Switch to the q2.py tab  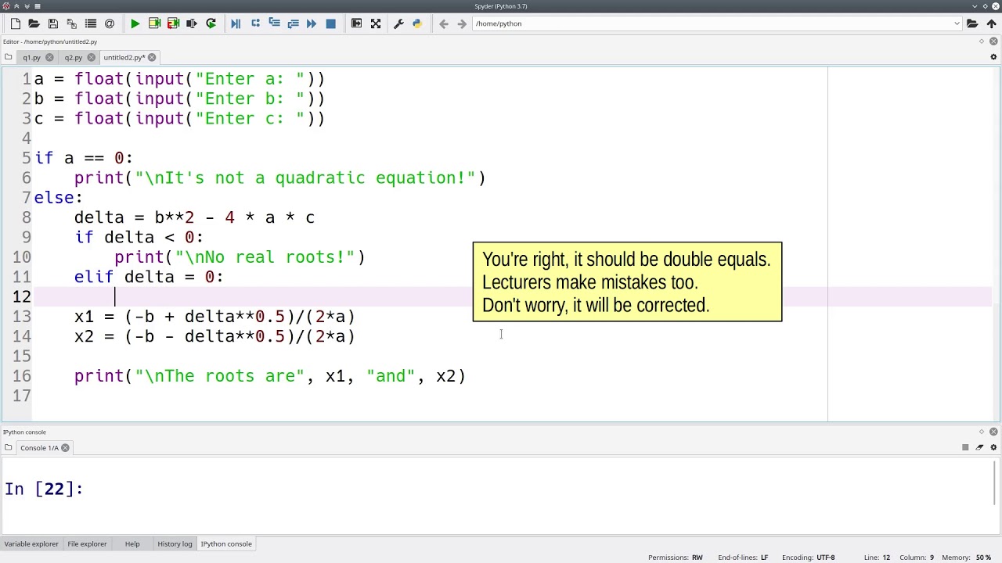[x=73, y=57]
